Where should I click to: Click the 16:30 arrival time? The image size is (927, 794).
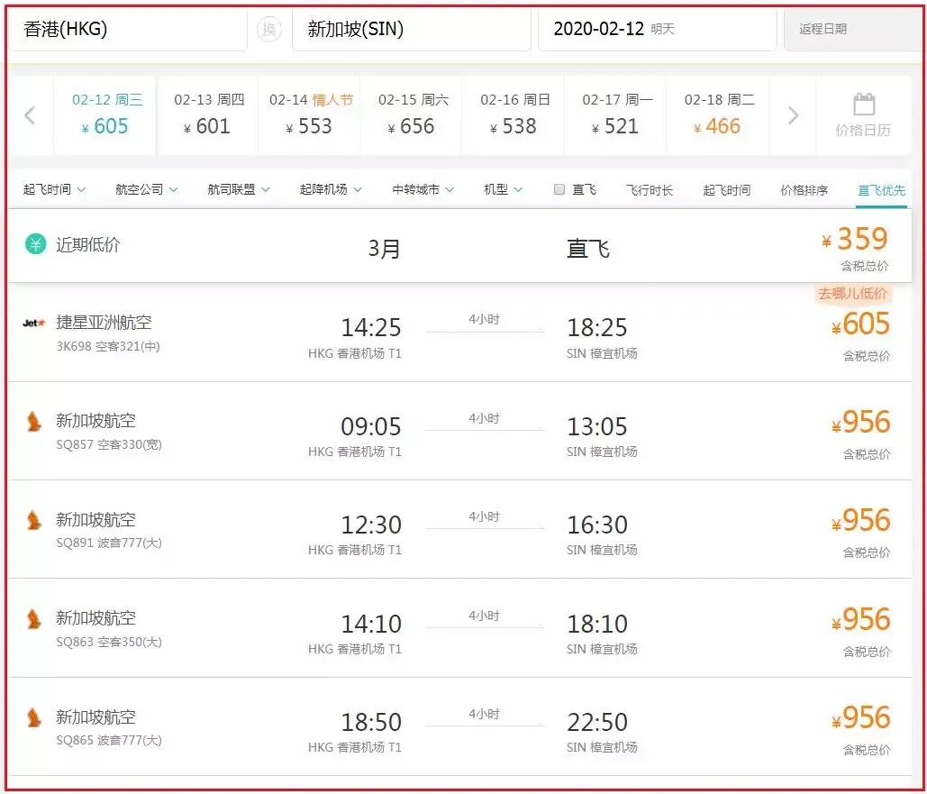(x=597, y=525)
